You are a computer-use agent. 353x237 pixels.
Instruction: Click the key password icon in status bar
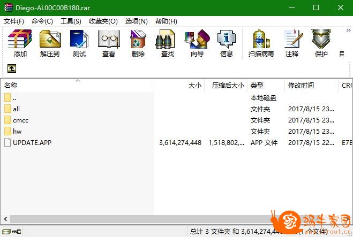coord(17,231)
